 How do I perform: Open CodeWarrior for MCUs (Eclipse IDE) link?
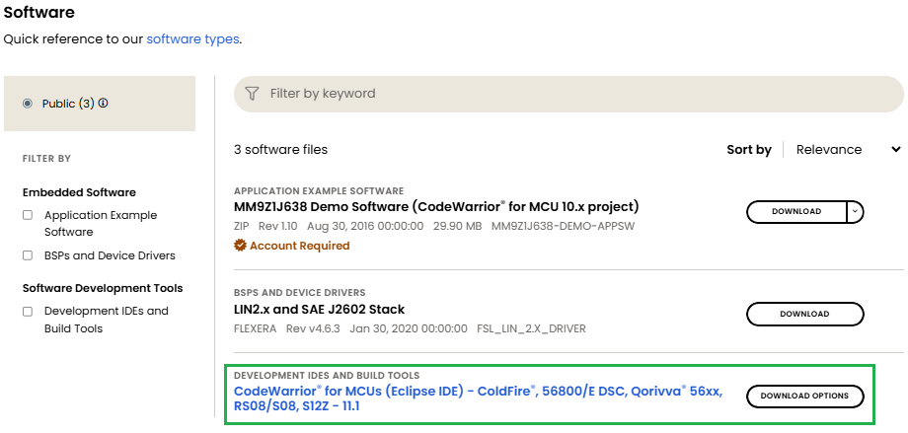[478, 398]
